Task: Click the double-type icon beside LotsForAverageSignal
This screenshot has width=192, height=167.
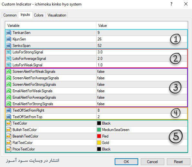Action: [x=9, y=59]
